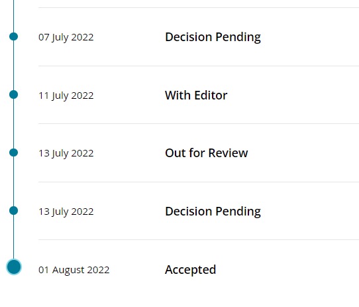Open the Decision Pending status dated 07 July
Image resolution: width=359 pixels, height=307 pixels.
(213, 37)
